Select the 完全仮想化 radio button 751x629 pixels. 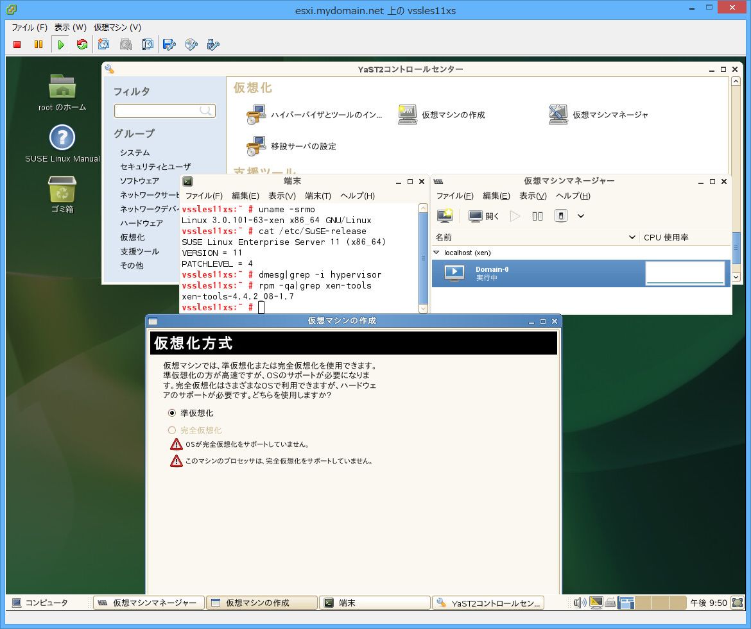171,430
